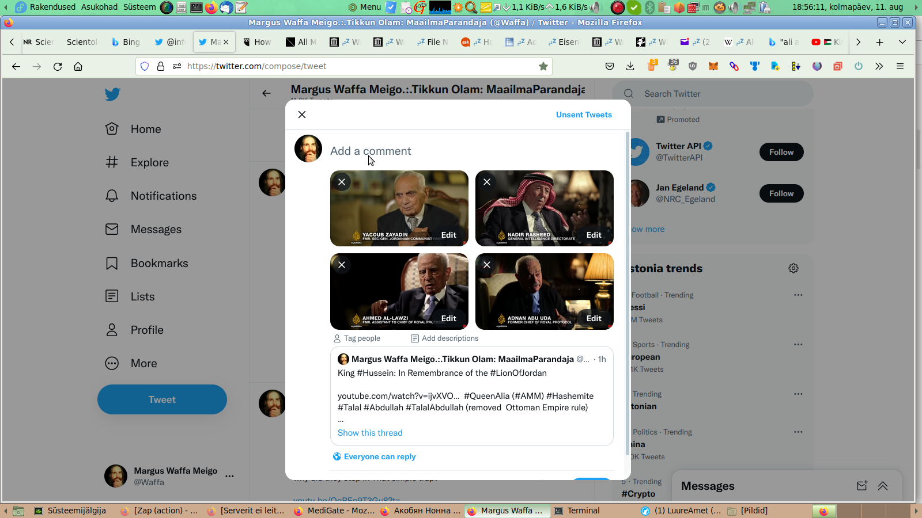Open trends settings gear

[x=793, y=268]
